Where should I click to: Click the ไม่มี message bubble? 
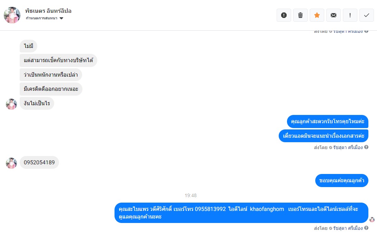click(x=28, y=46)
